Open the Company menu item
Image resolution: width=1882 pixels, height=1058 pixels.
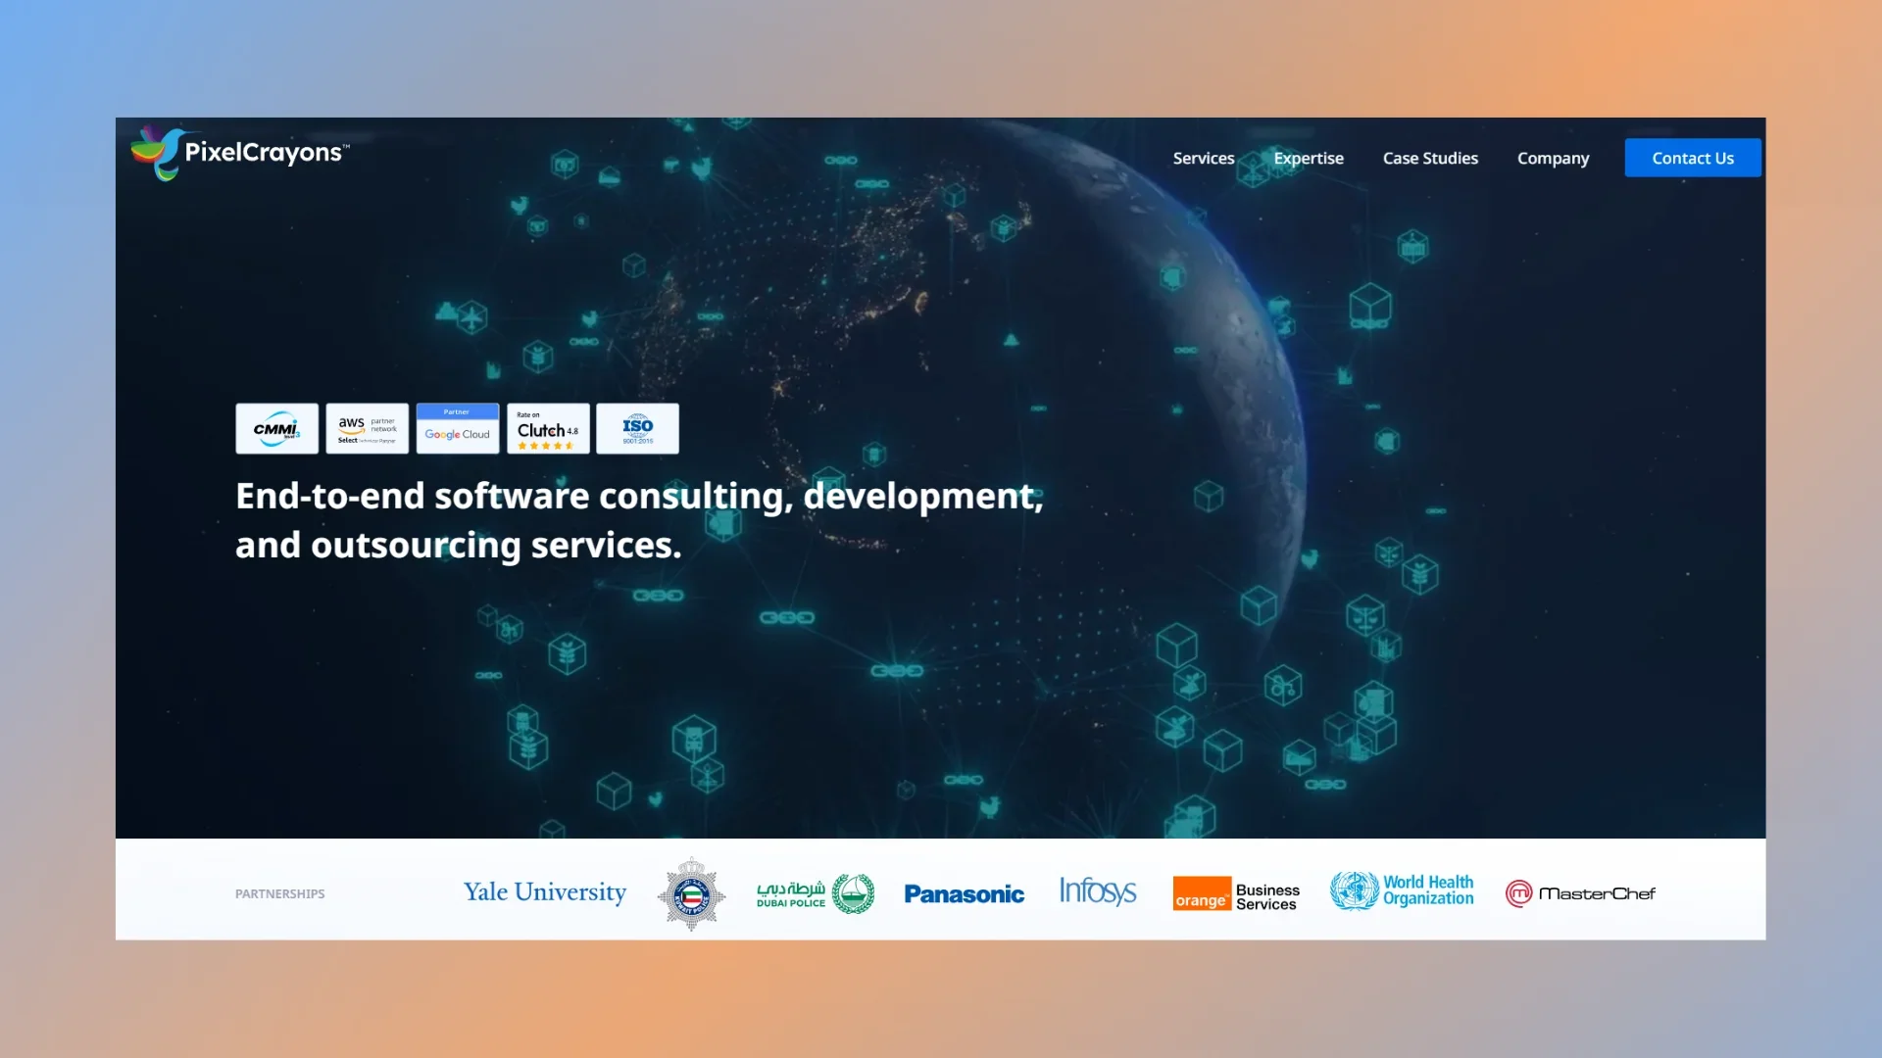click(1553, 158)
